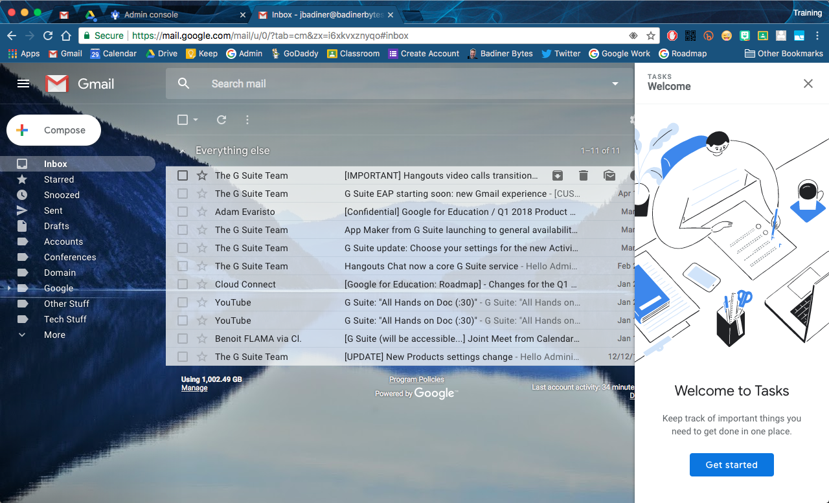Screen dimensions: 829x503
Task: Delete the Hangouts video calls email
Action: 584,175
